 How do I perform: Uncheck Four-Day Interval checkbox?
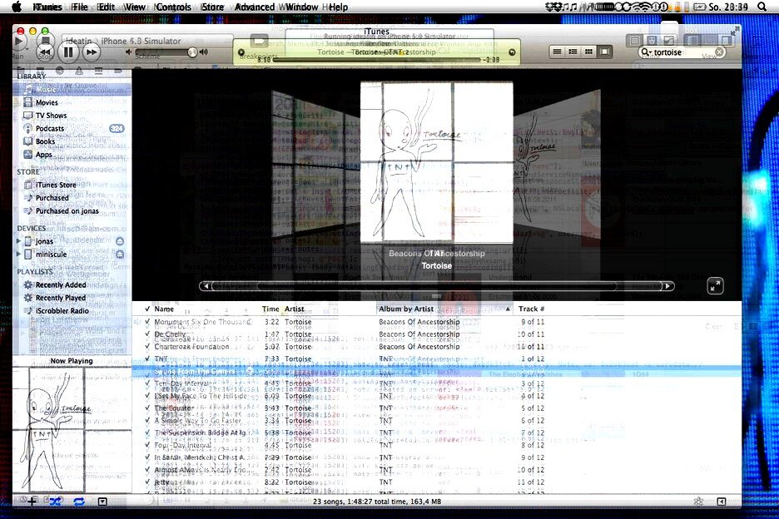(x=147, y=445)
